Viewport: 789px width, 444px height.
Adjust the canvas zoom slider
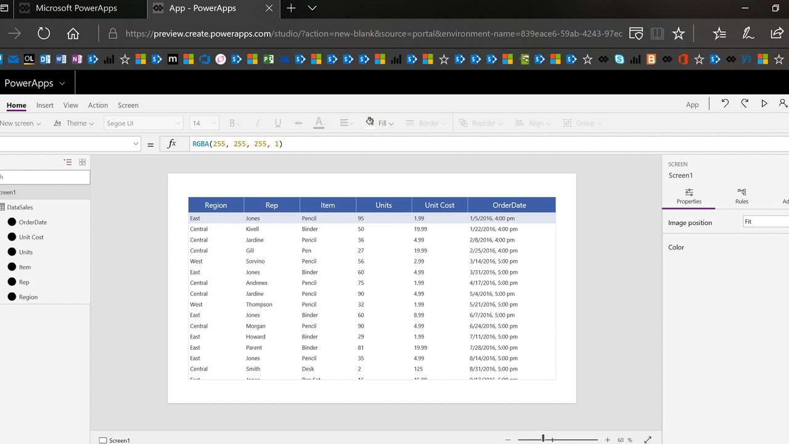543,439
